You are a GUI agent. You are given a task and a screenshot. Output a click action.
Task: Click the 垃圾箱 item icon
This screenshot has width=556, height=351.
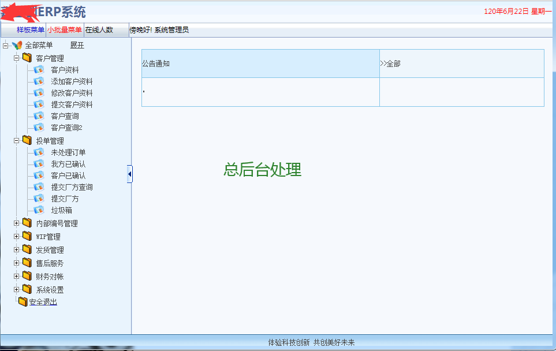pos(39,210)
